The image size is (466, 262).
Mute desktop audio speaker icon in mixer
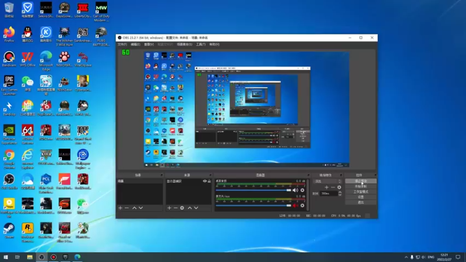pyautogui.click(x=295, y=190)
